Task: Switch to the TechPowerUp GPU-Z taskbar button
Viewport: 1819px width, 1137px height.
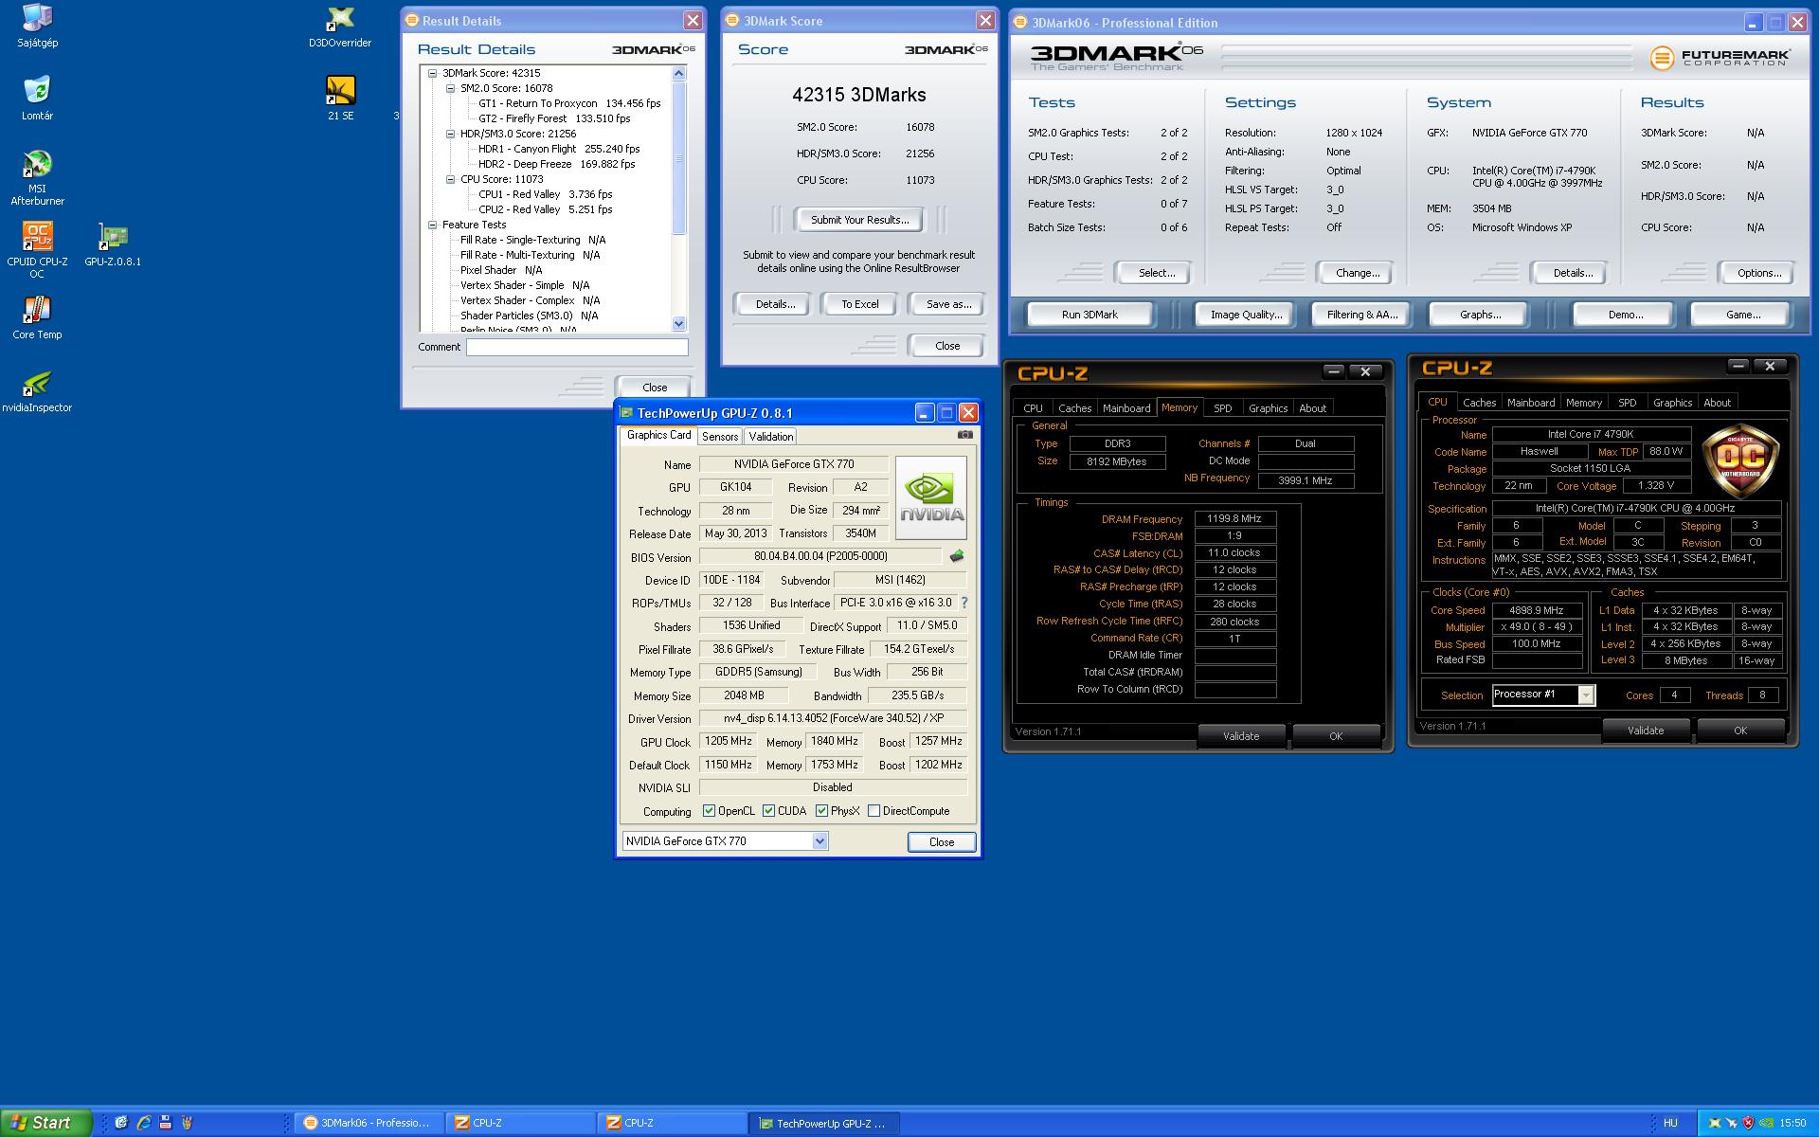Action: coord(824,1124)
